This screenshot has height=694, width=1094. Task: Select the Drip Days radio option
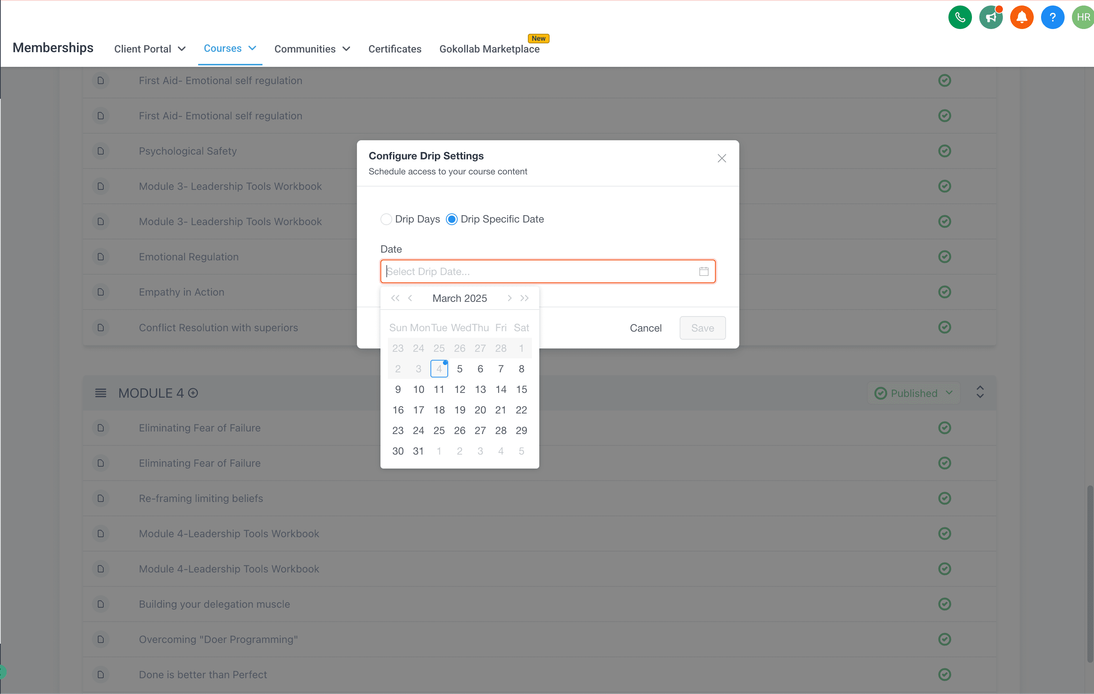click(386, 219)
